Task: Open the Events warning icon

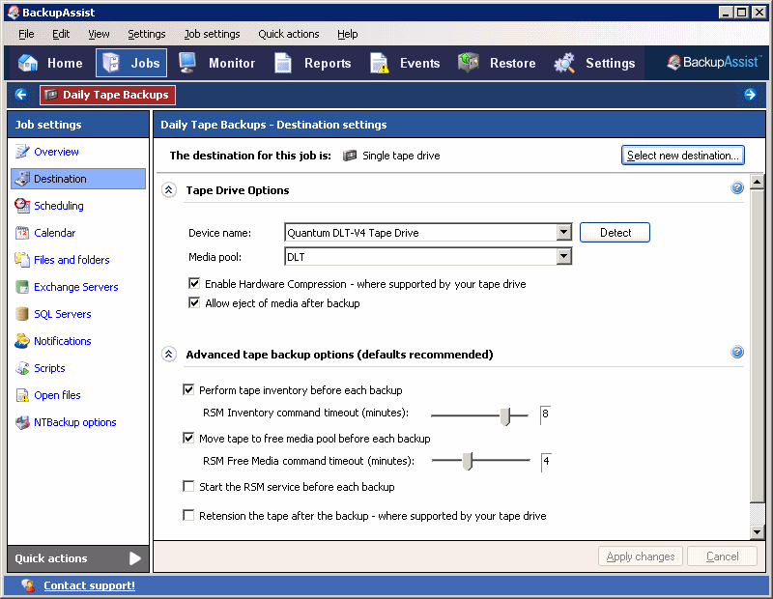Action: (380, 63)
